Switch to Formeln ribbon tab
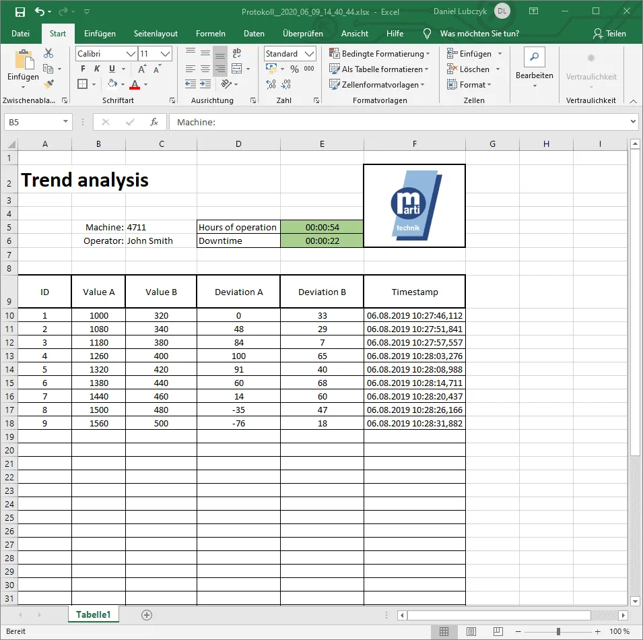The image size is (643, 640). pos(210,34)
